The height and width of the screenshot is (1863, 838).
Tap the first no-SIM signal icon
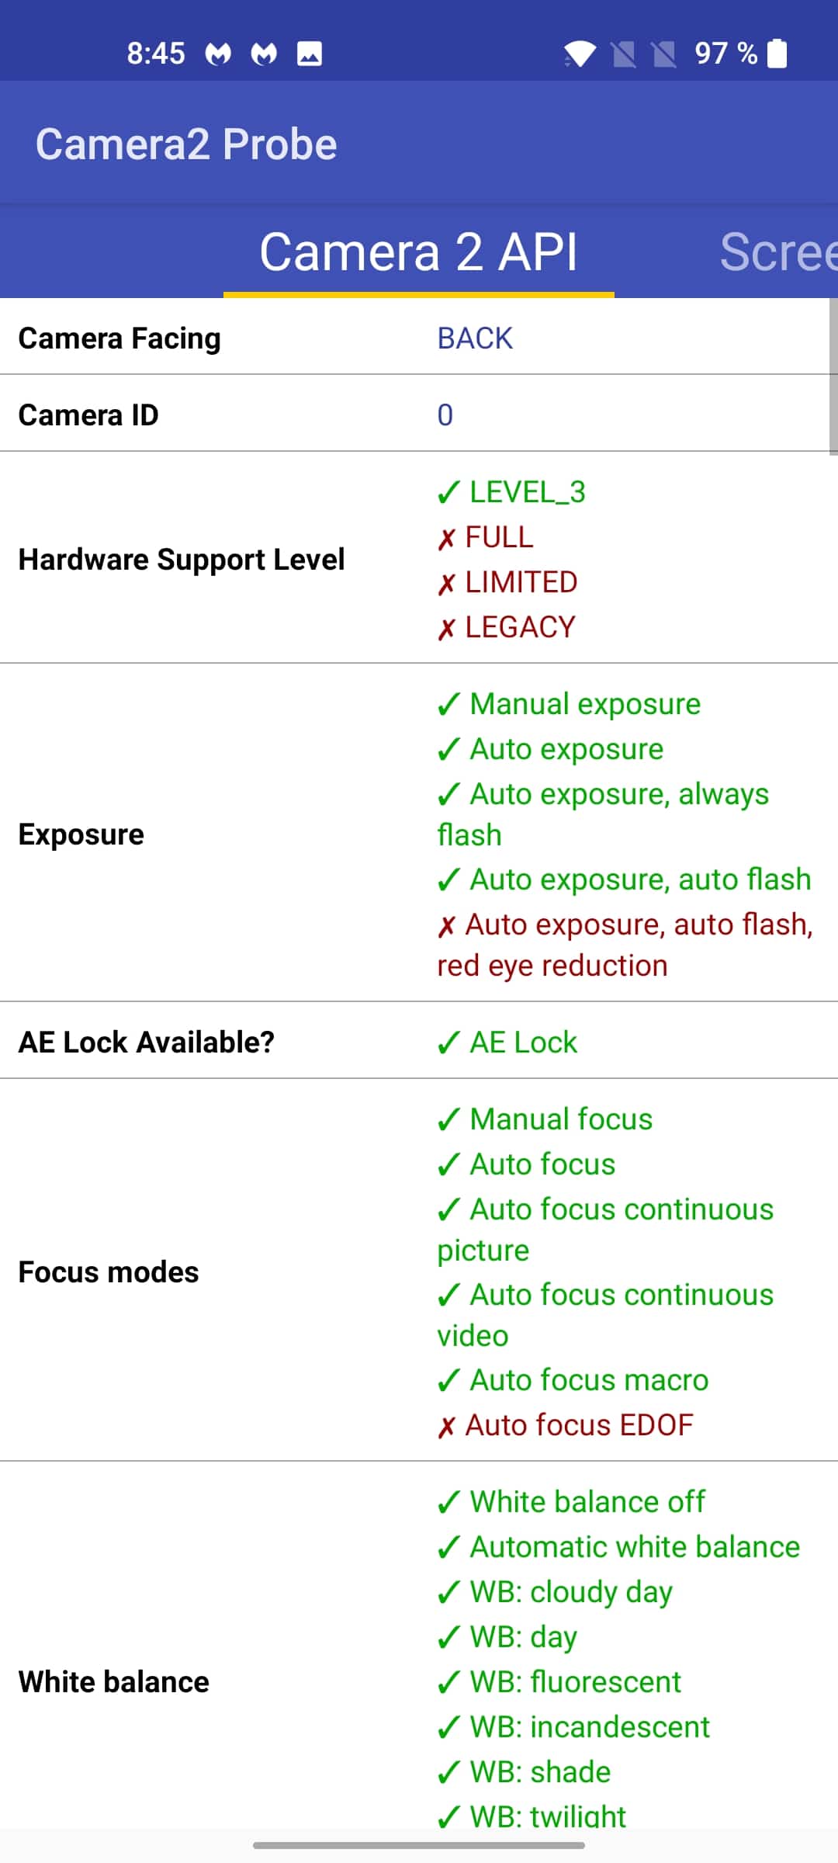point(624,54)
